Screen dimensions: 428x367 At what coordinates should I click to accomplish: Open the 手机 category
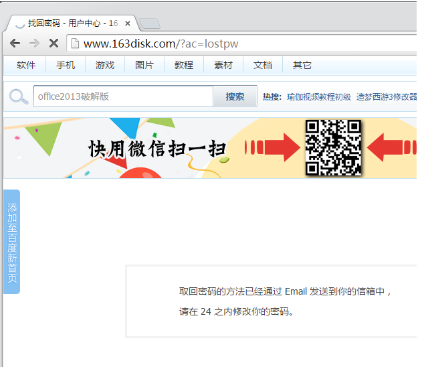click(x=66, y=65)
